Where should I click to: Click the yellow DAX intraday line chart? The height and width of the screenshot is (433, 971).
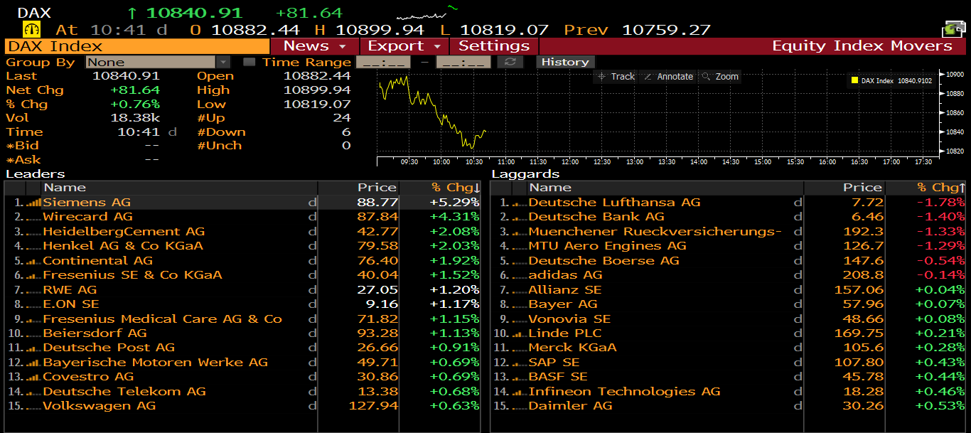coord(432,112)
